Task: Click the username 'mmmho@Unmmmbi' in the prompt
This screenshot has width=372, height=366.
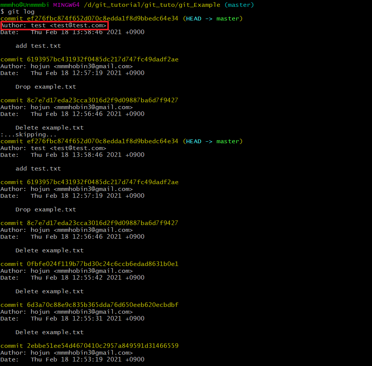Action: 25,5
